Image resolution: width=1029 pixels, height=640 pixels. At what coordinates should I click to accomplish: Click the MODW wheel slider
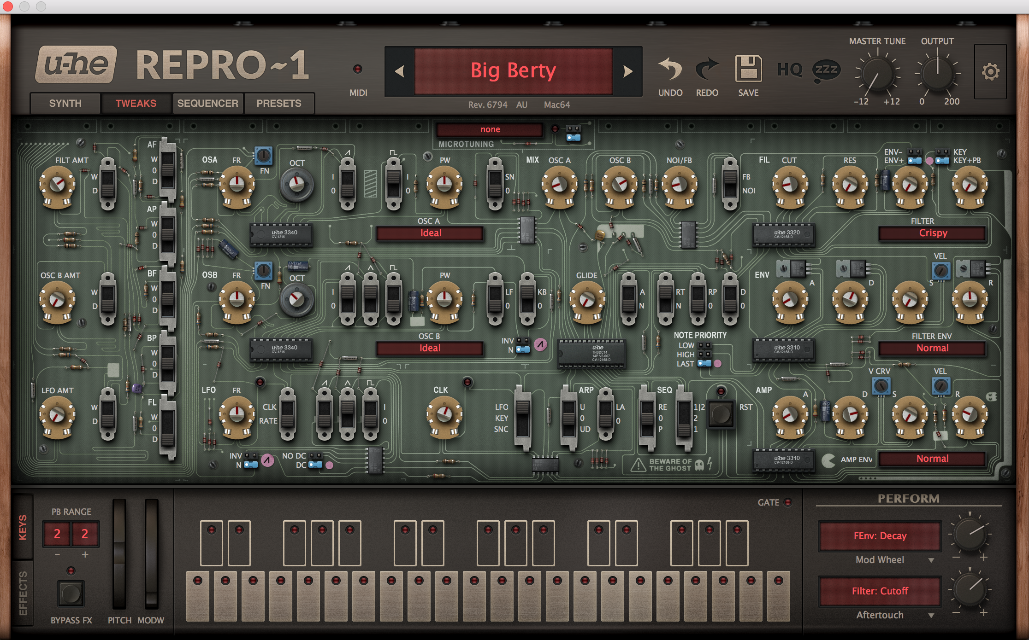[151, 554]
